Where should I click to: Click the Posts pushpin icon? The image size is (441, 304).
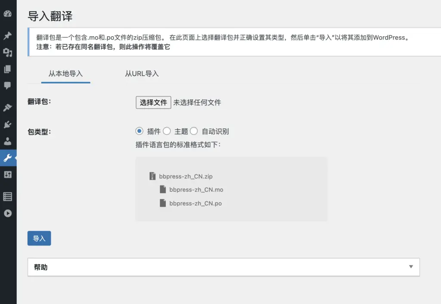7,36
